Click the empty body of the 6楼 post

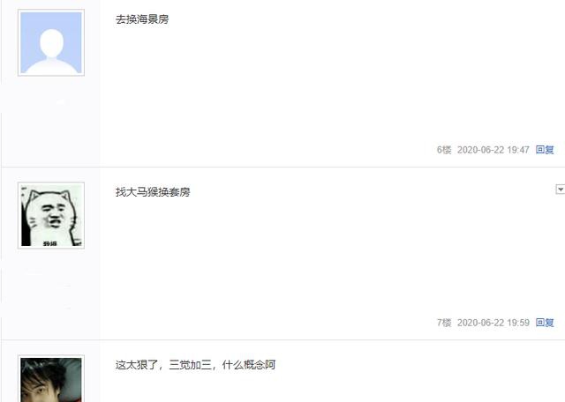click(332, 85)
